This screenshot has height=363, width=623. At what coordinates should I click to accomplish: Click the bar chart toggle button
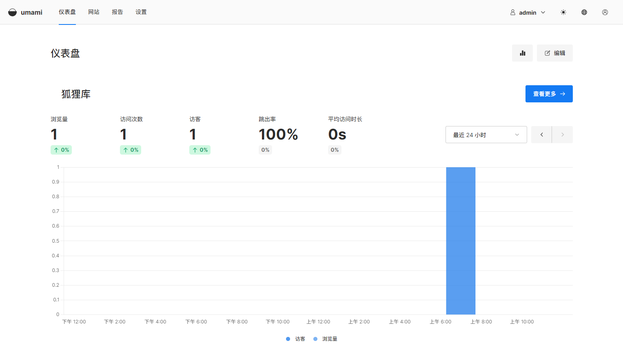point(522,53)
